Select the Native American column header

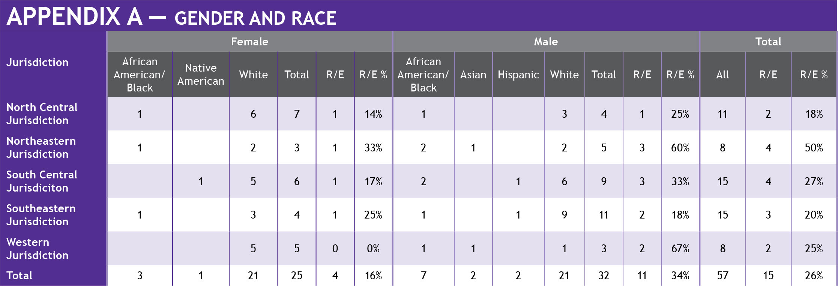click(x=201, y=75)
